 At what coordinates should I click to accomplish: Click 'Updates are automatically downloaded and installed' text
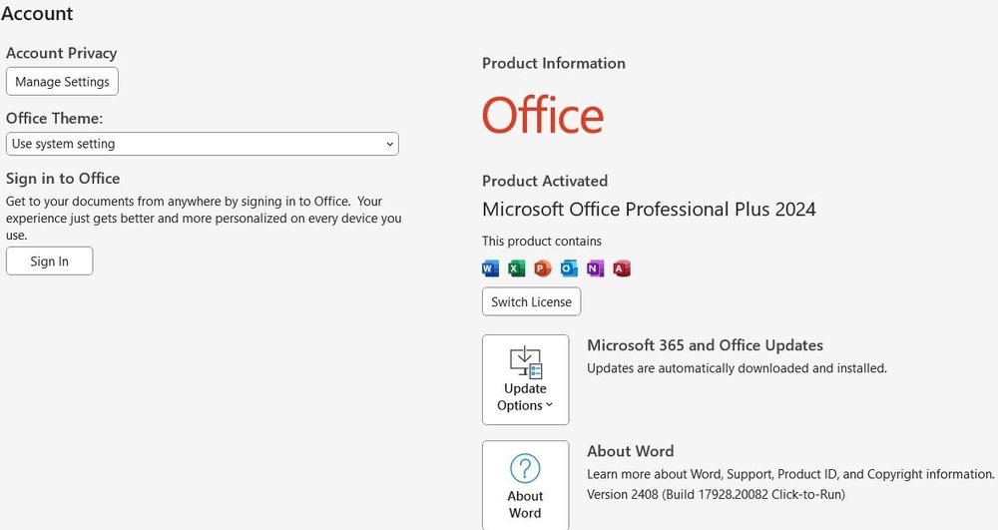point(738,368)
